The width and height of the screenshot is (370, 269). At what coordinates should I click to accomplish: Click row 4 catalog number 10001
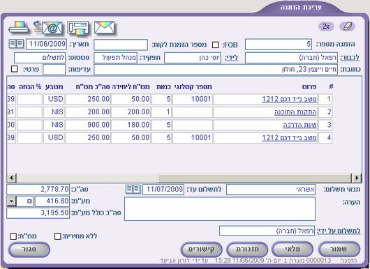point(193,137)
